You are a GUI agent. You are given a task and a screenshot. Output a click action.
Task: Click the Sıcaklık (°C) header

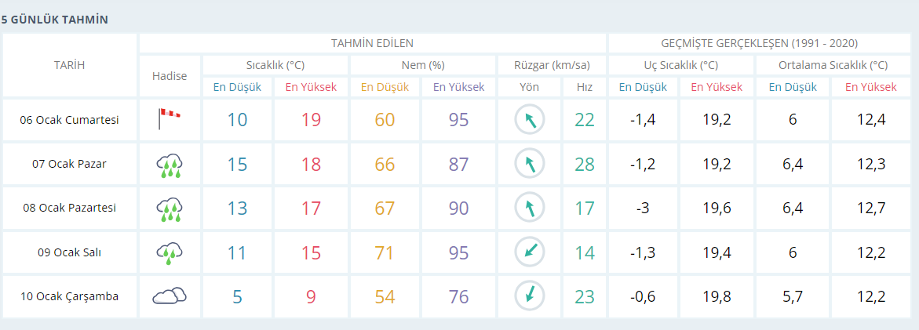pyautogui.click(x=275, y=65)
